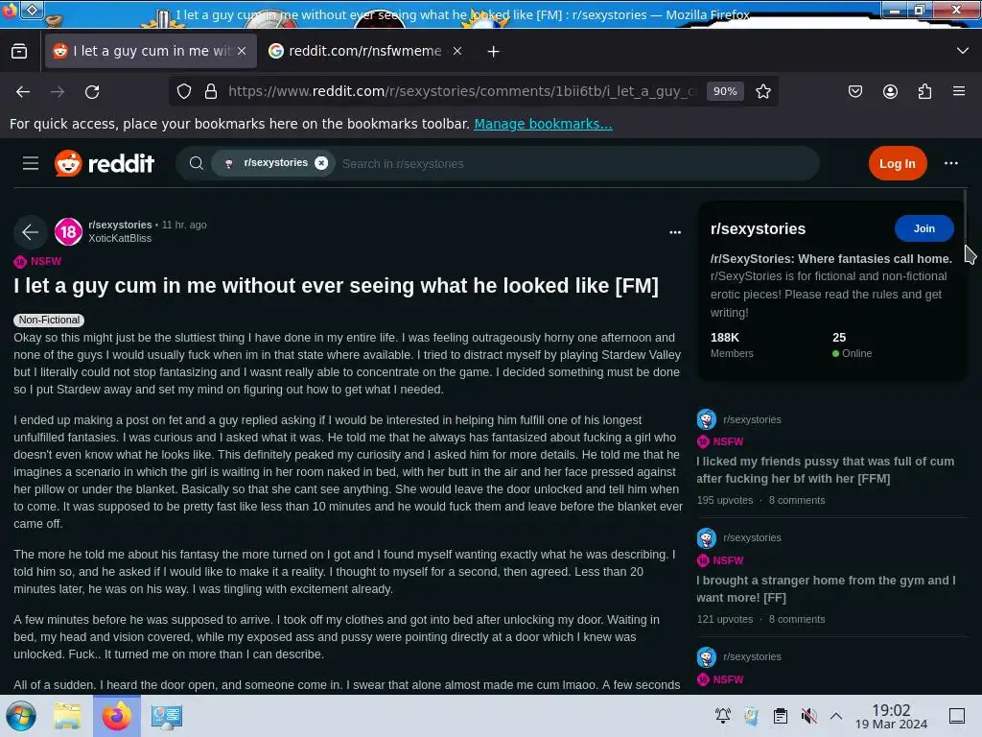Open a new tab with plus button
Viewport: 982px width, 737px height.
pyautogui.click(x=494, y=52)
